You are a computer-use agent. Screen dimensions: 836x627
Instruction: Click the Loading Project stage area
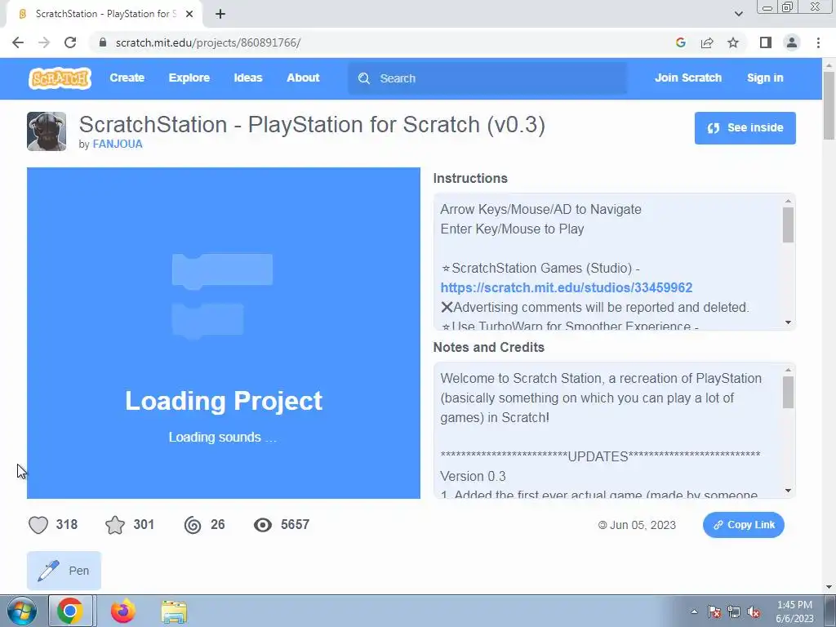pyautogui.click(x=224, y=333)
